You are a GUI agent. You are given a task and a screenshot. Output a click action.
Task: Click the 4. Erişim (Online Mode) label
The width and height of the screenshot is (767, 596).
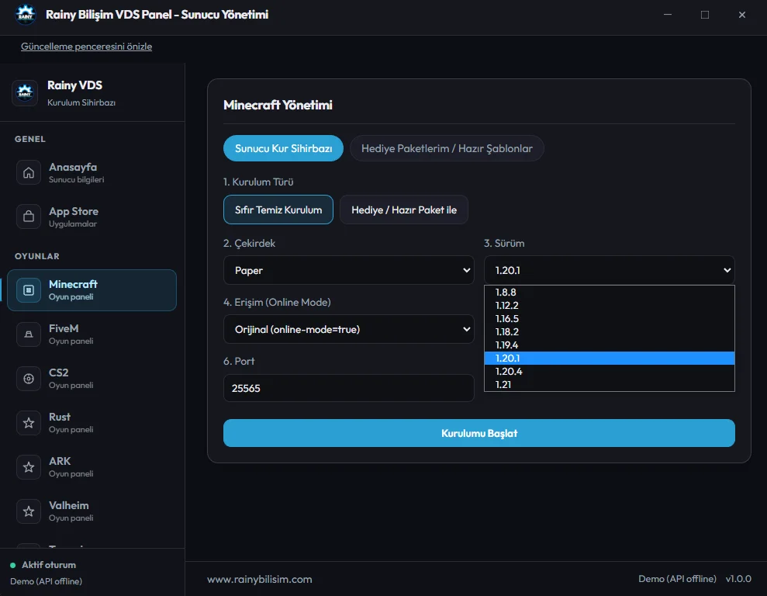pyautogui.click(x=277, y=303)
